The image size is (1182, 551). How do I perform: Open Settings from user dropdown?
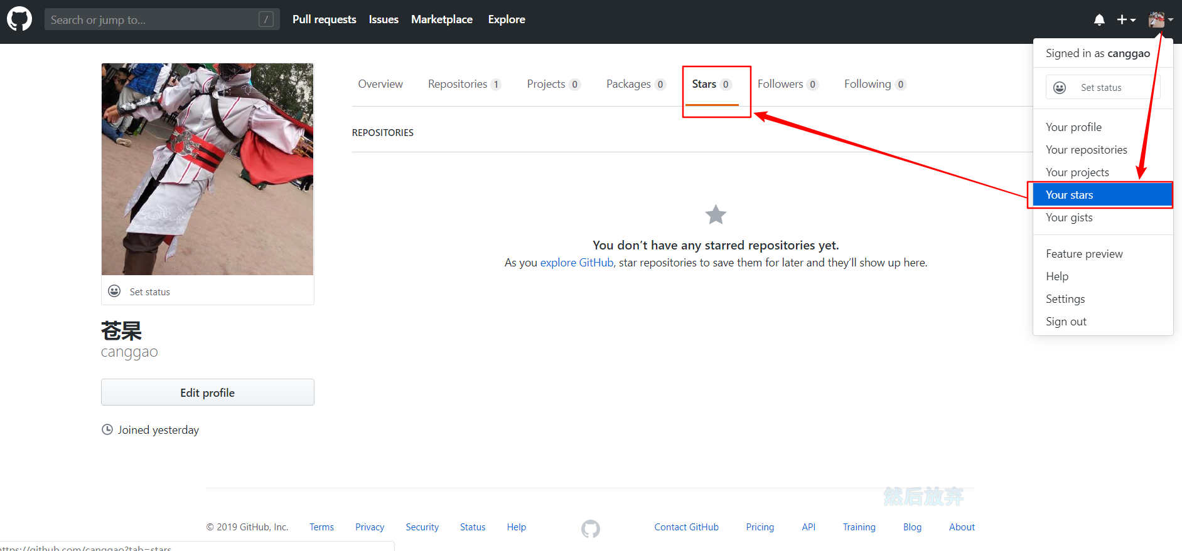pos(1103,299)
